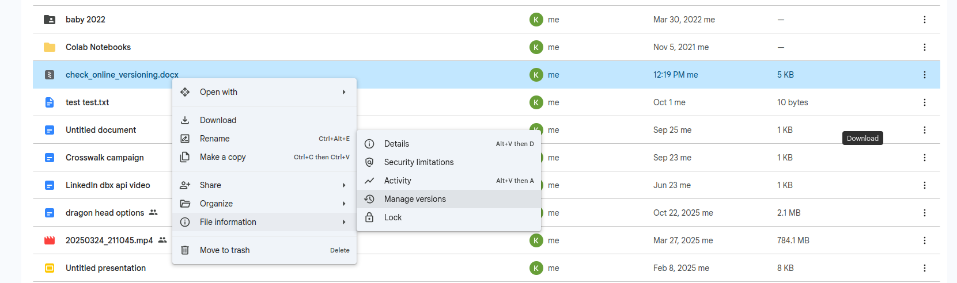Click the check_online_versioning.docx file type icon
The image size is (957, 283).
(x=50, y=75)
